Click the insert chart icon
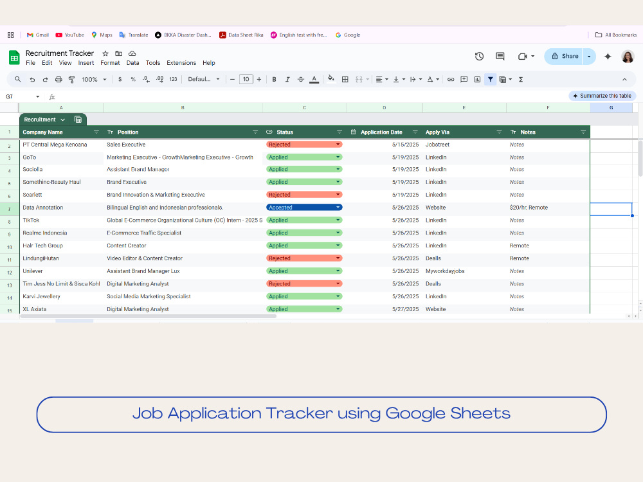The image size is (643, 482). (477, 80)
